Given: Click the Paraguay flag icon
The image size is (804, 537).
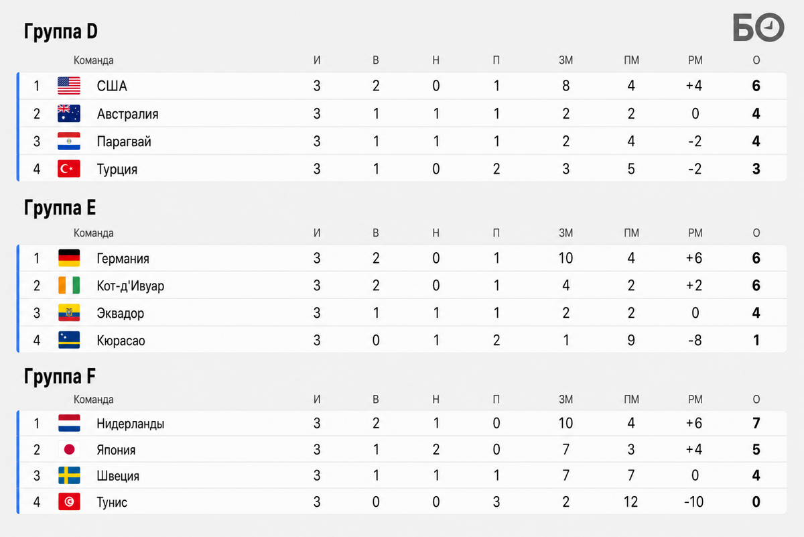Looking at the screenshot, I should [x=69, y=141].
